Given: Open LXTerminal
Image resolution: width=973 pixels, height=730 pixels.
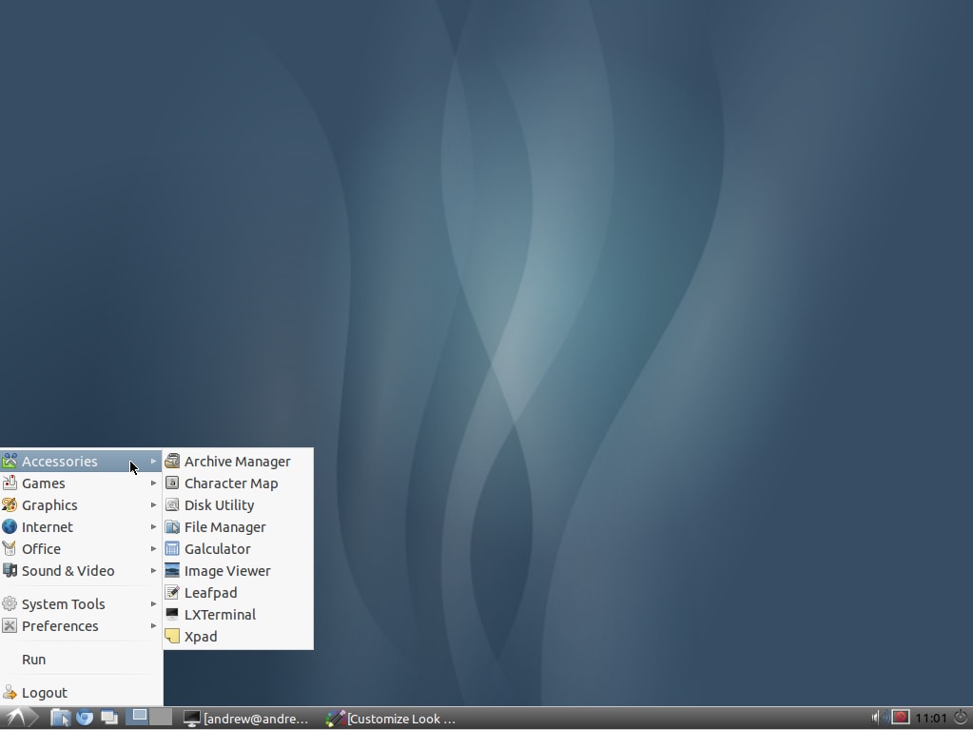Looking at the screenshot, I should (x=239, y=615).
